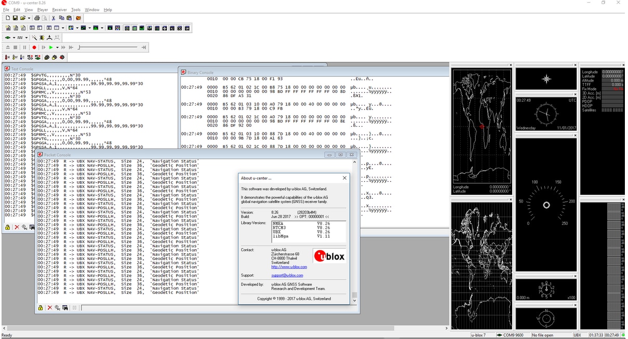Image resolution: width=628 pixels, height=339 pixels.
Task: Click the Open folder icon
Action: click(x=23, y=18)
